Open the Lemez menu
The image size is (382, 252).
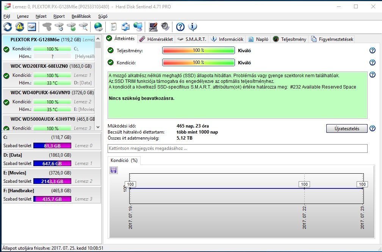pyautogui.click(x=23, y=16)
